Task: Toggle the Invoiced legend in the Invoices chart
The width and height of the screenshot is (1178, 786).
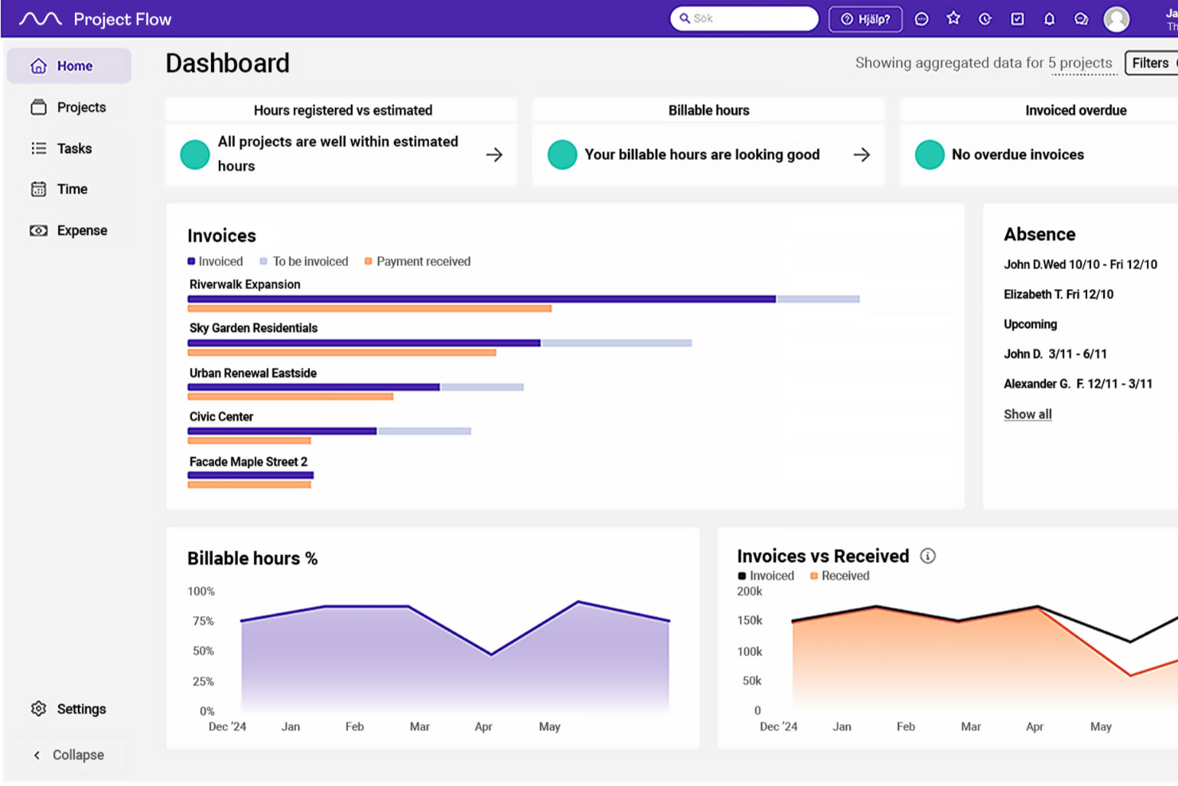Action: [215, 261]
